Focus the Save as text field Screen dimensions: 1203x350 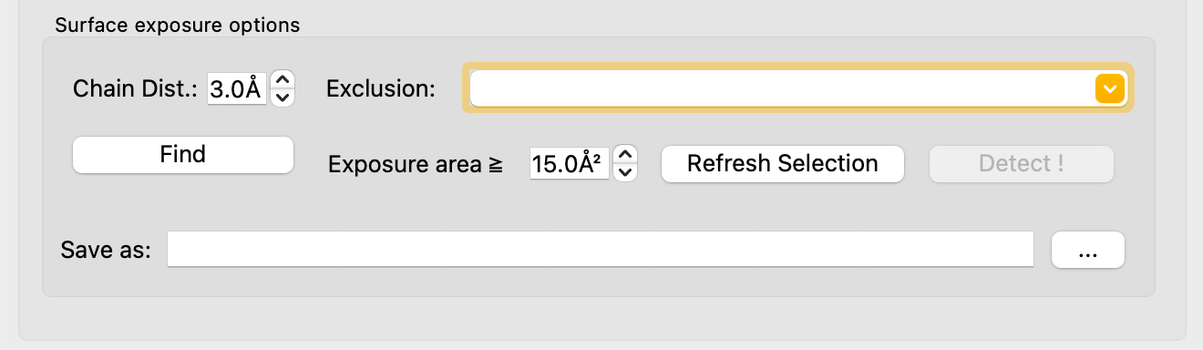click(601, 250)
